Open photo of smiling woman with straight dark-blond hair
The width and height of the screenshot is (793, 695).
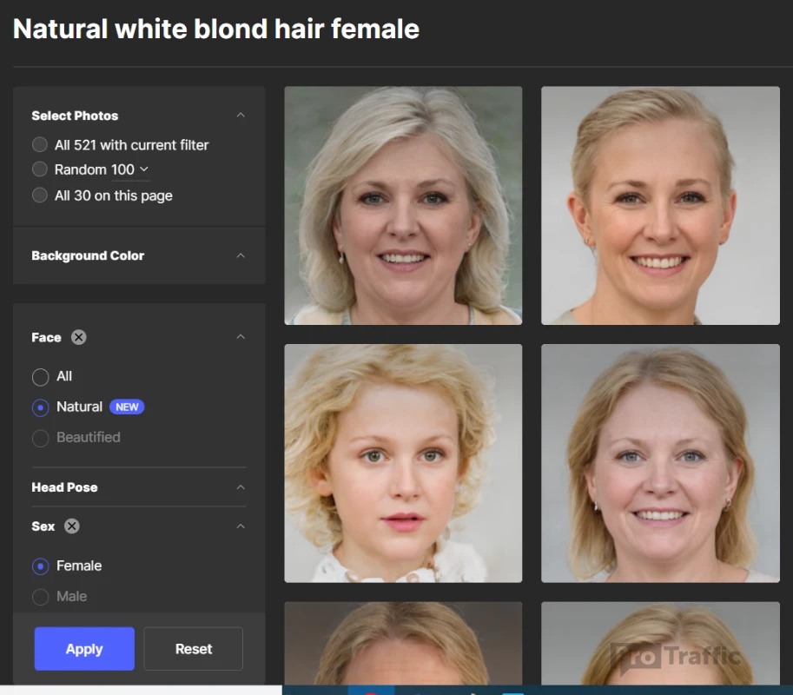pyautogui.click(x=660, y=463)
